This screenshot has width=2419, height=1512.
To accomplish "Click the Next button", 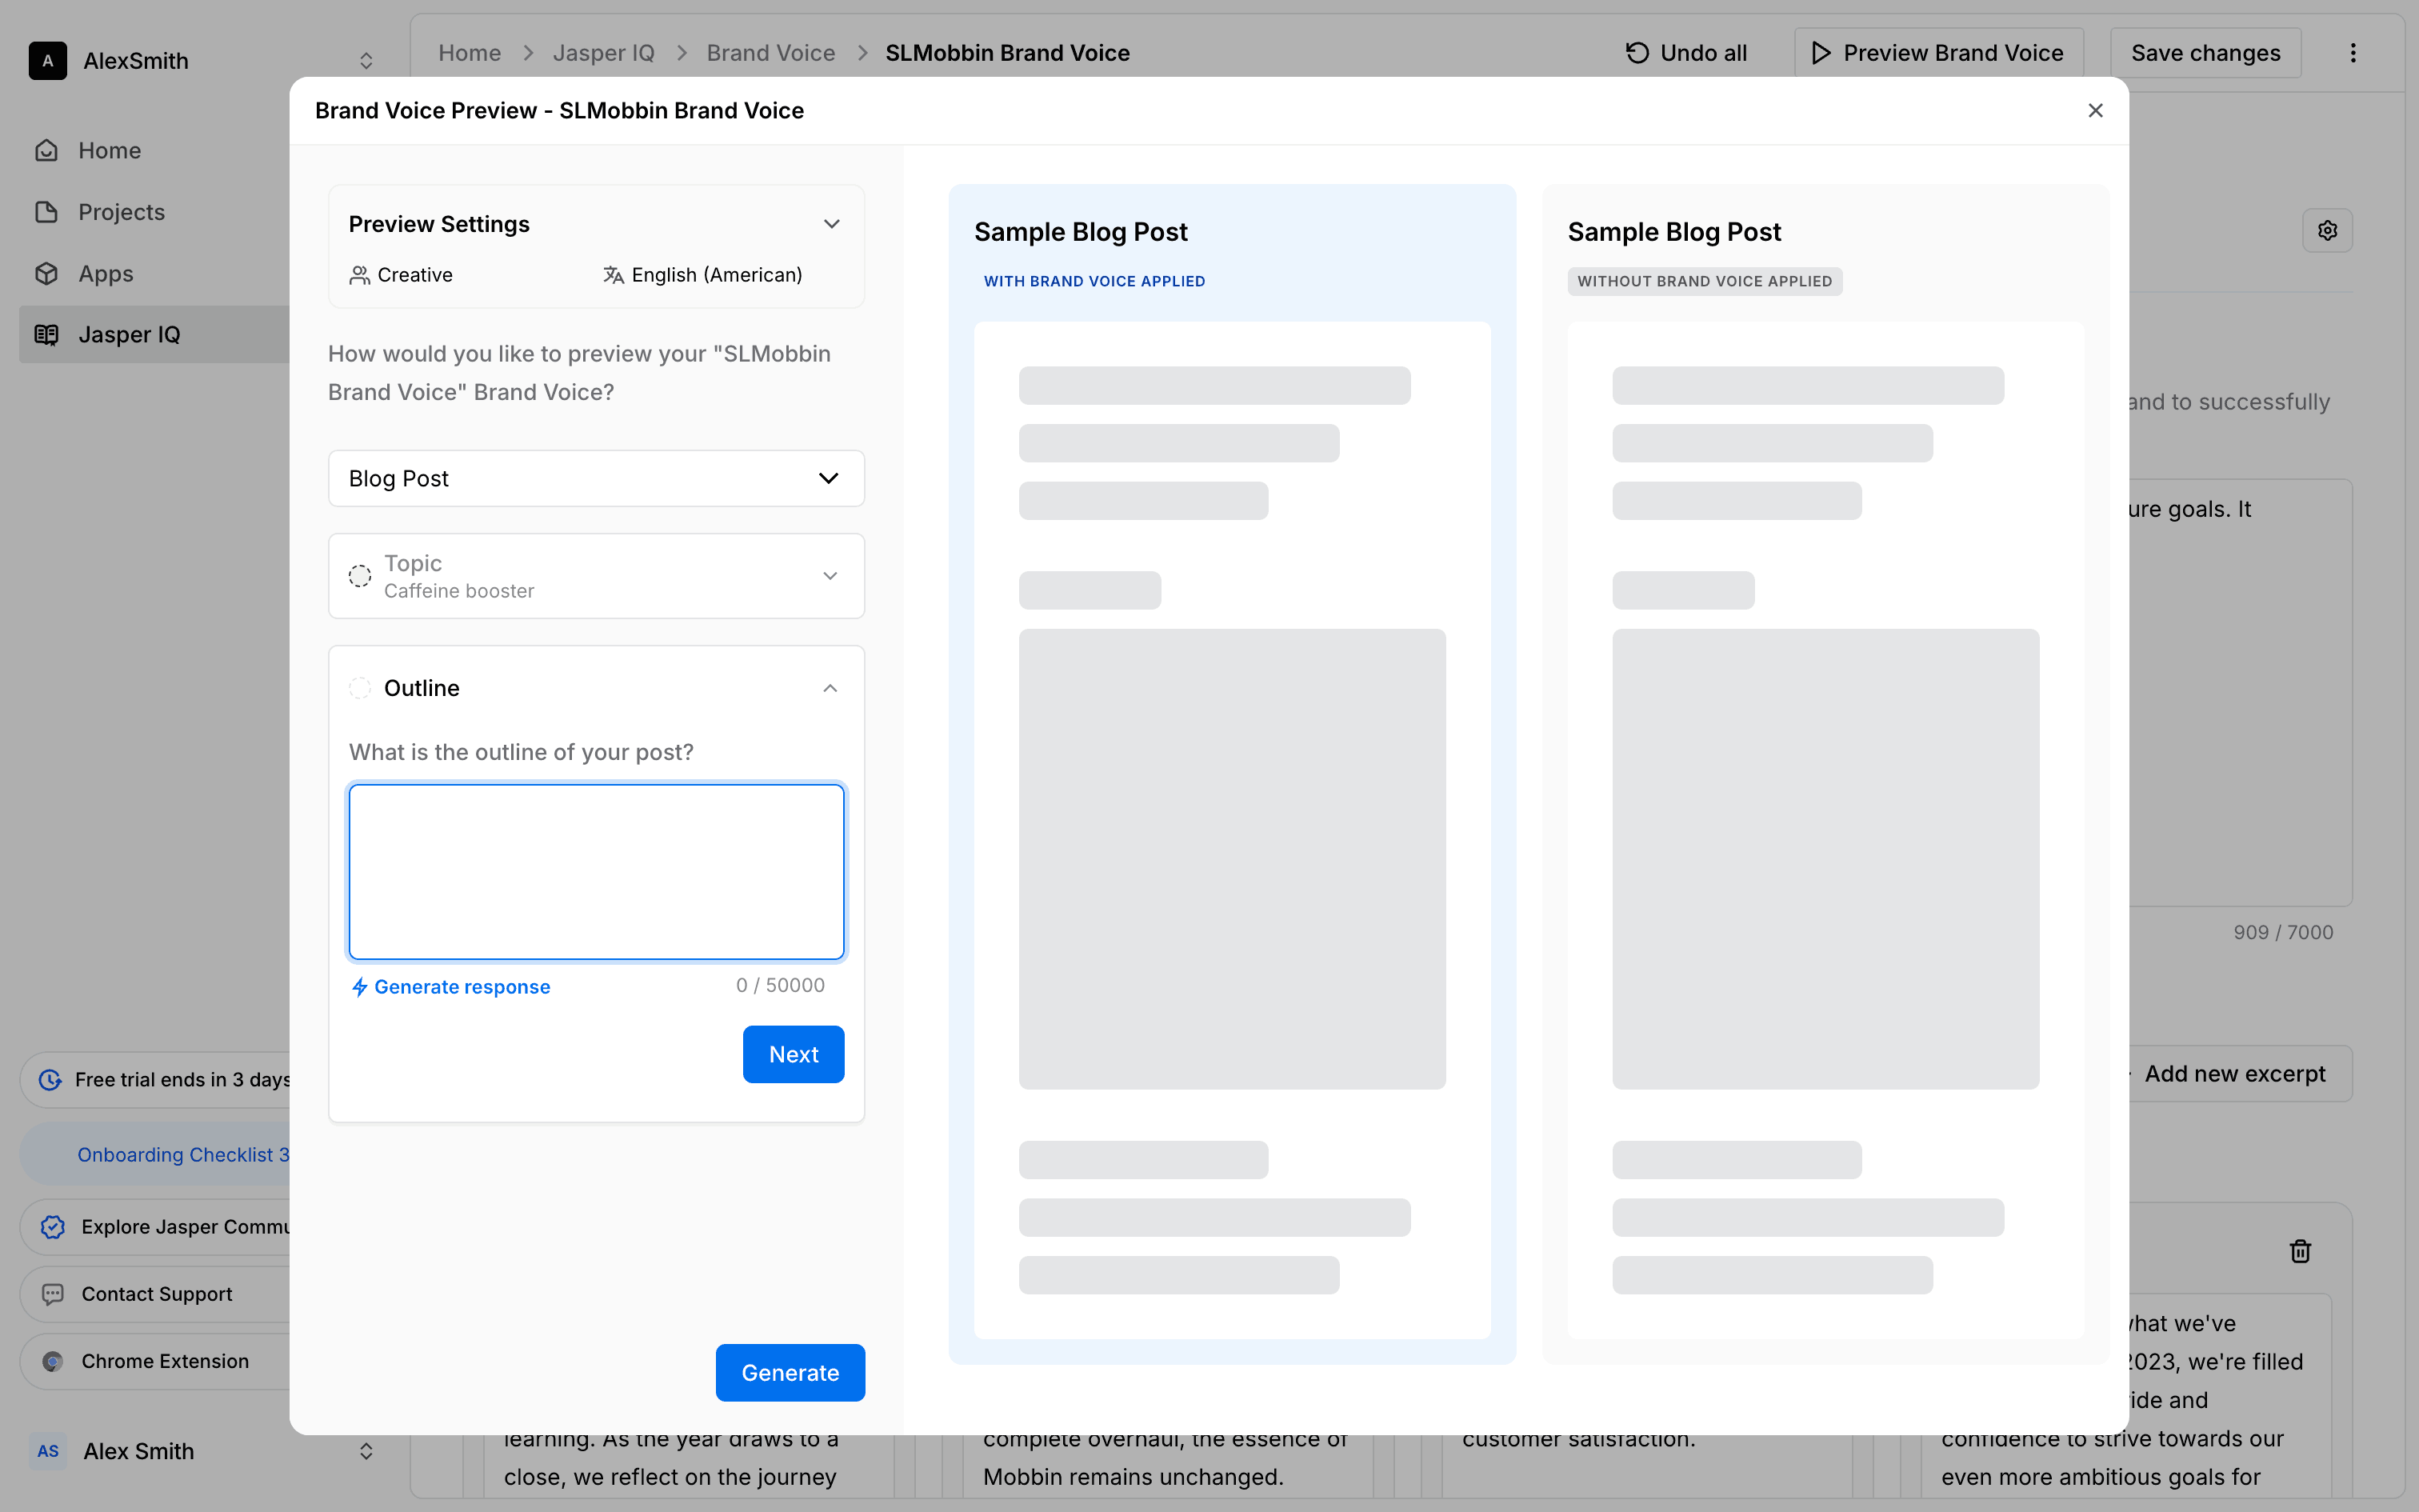I will pyautogui.click(x=793, y=1054).
